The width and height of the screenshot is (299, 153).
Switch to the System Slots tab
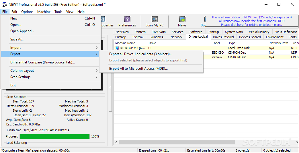point(234,32)
